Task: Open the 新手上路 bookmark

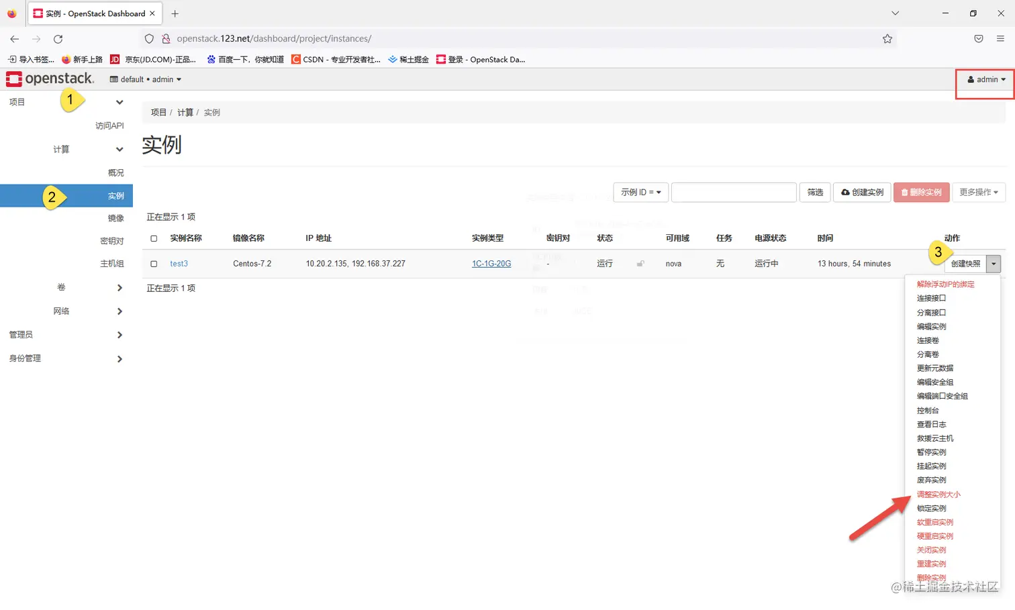Action: click(x=82, y=60)
